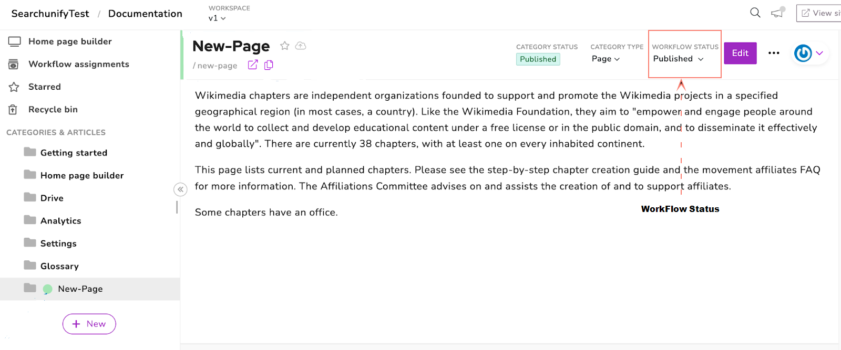Image resolution: width=841 pixels, height=350 pixels.
Task: Copy the new-page slug icon
Action: tap(269, 65)
